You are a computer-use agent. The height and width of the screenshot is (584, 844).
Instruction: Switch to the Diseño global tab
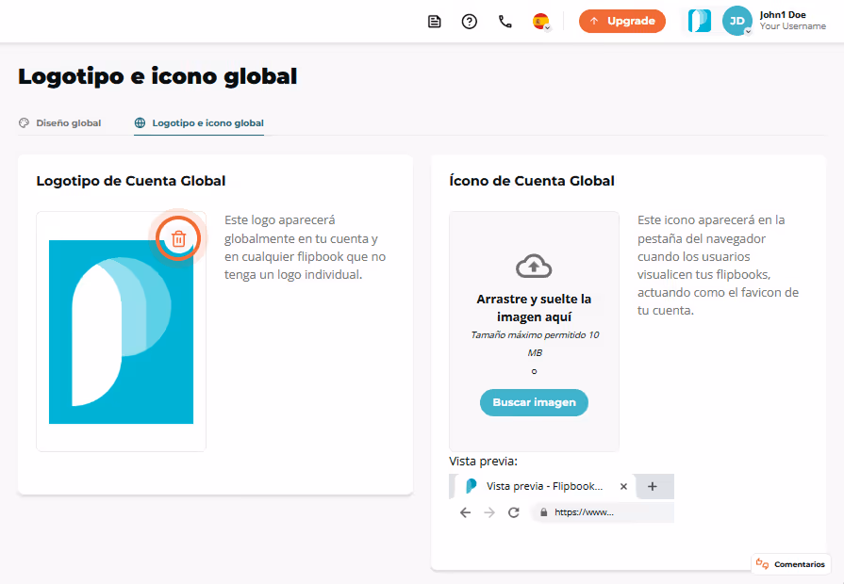59,122
